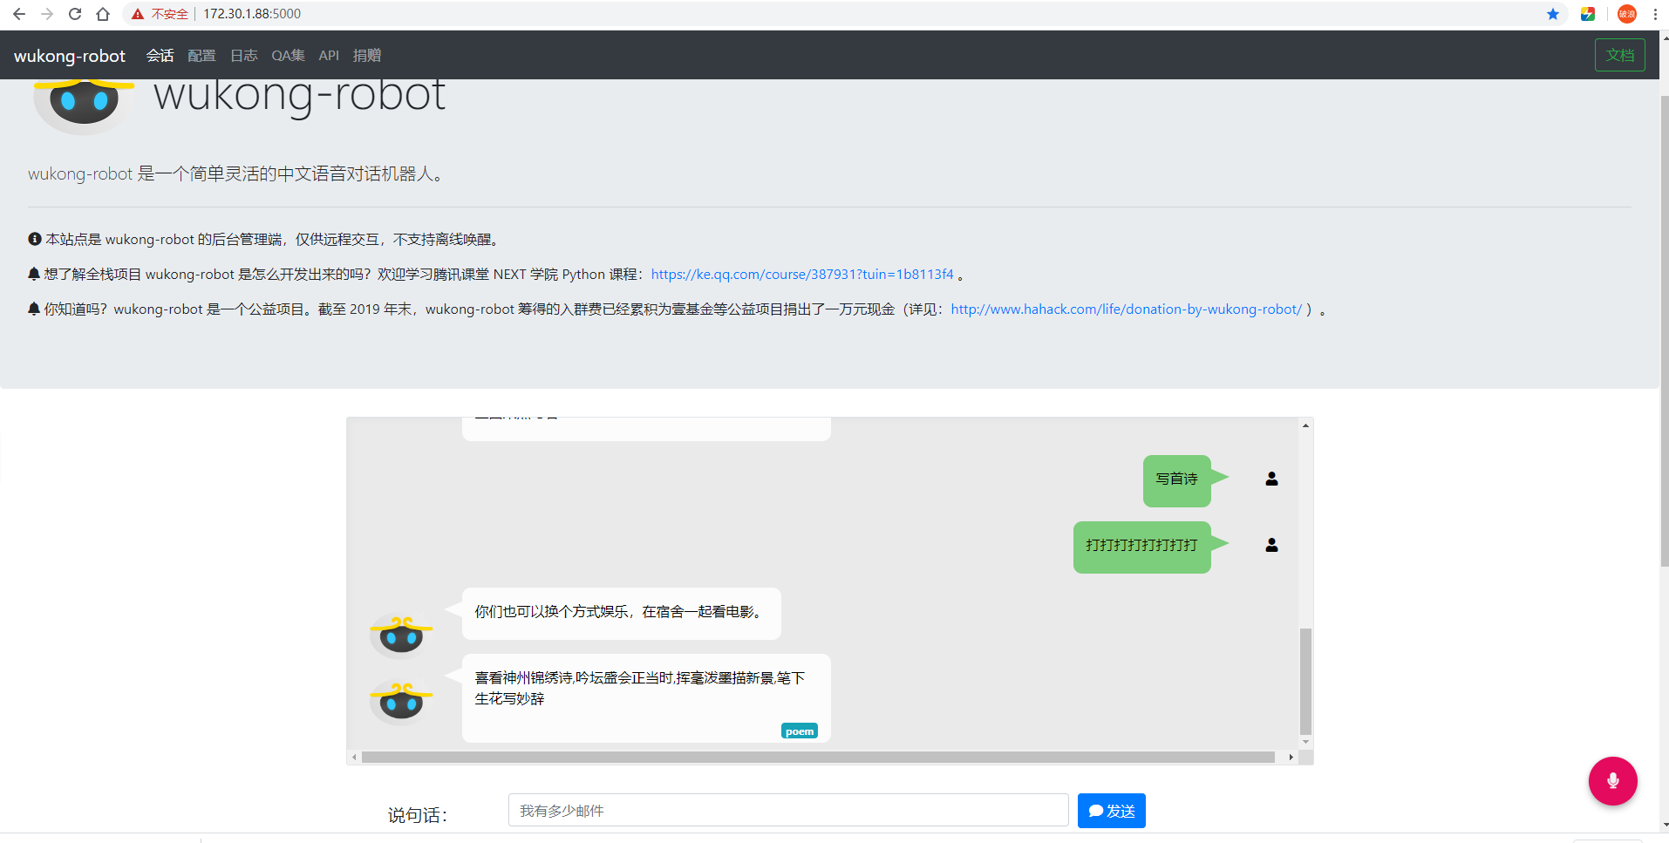Click robot avatar beside the movie message
This screenshot has height=843, width=1669.
pyautogui.click(x=401, y=636)
